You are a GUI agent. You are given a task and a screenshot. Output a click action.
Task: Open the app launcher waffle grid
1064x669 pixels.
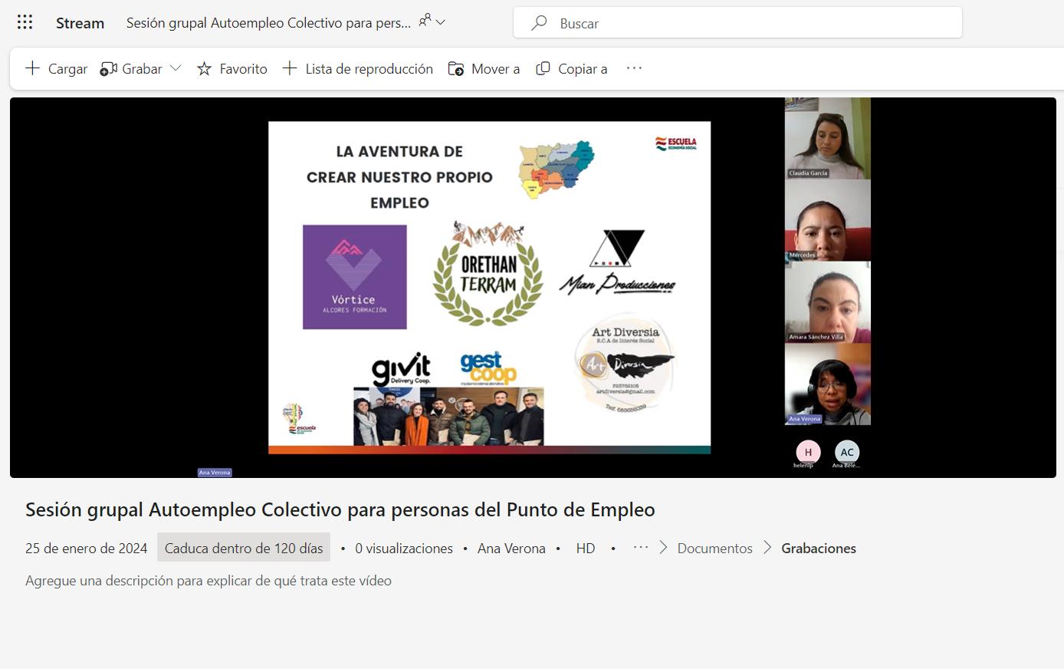[25, 22]
